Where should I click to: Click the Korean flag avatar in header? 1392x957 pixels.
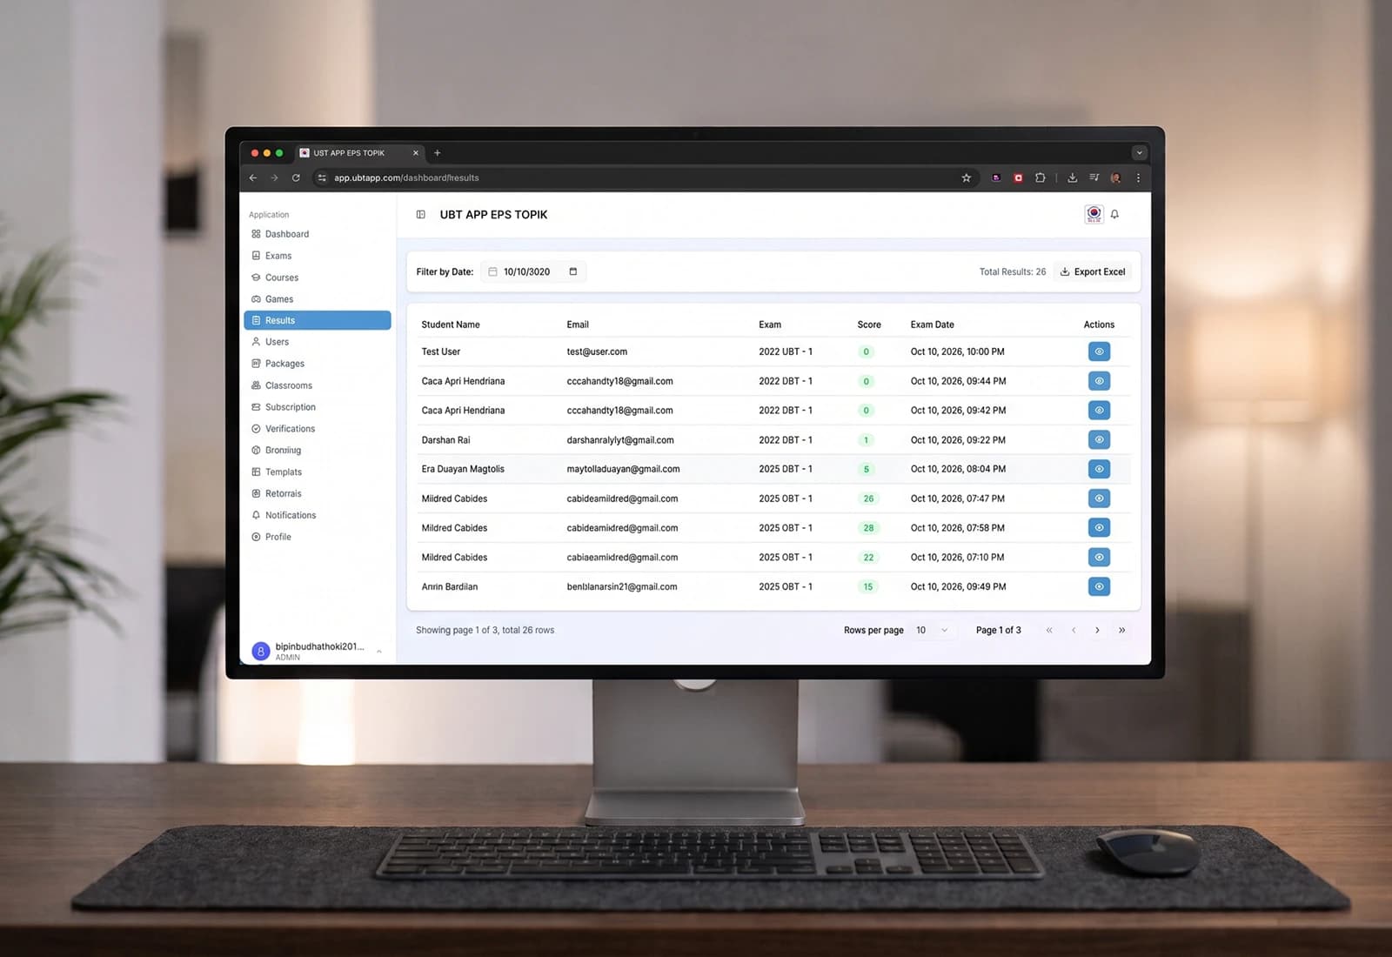pyautogui.click(x=1094, y=214)
